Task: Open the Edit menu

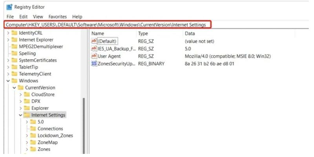Action: click(x=23, y=16)
